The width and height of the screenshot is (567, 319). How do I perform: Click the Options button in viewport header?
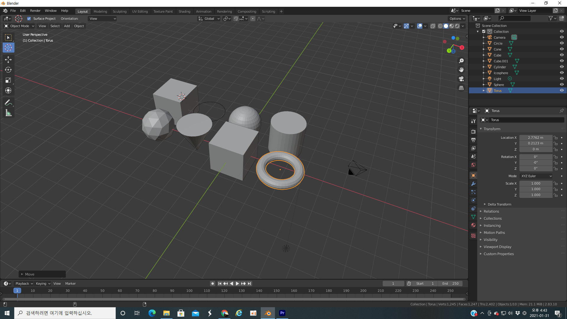pyautogui.click(x=457, y=19)
